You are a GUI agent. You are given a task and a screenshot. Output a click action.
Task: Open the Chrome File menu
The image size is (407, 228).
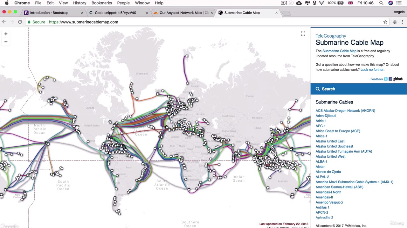pyautogui.click(x=38, y=3)
